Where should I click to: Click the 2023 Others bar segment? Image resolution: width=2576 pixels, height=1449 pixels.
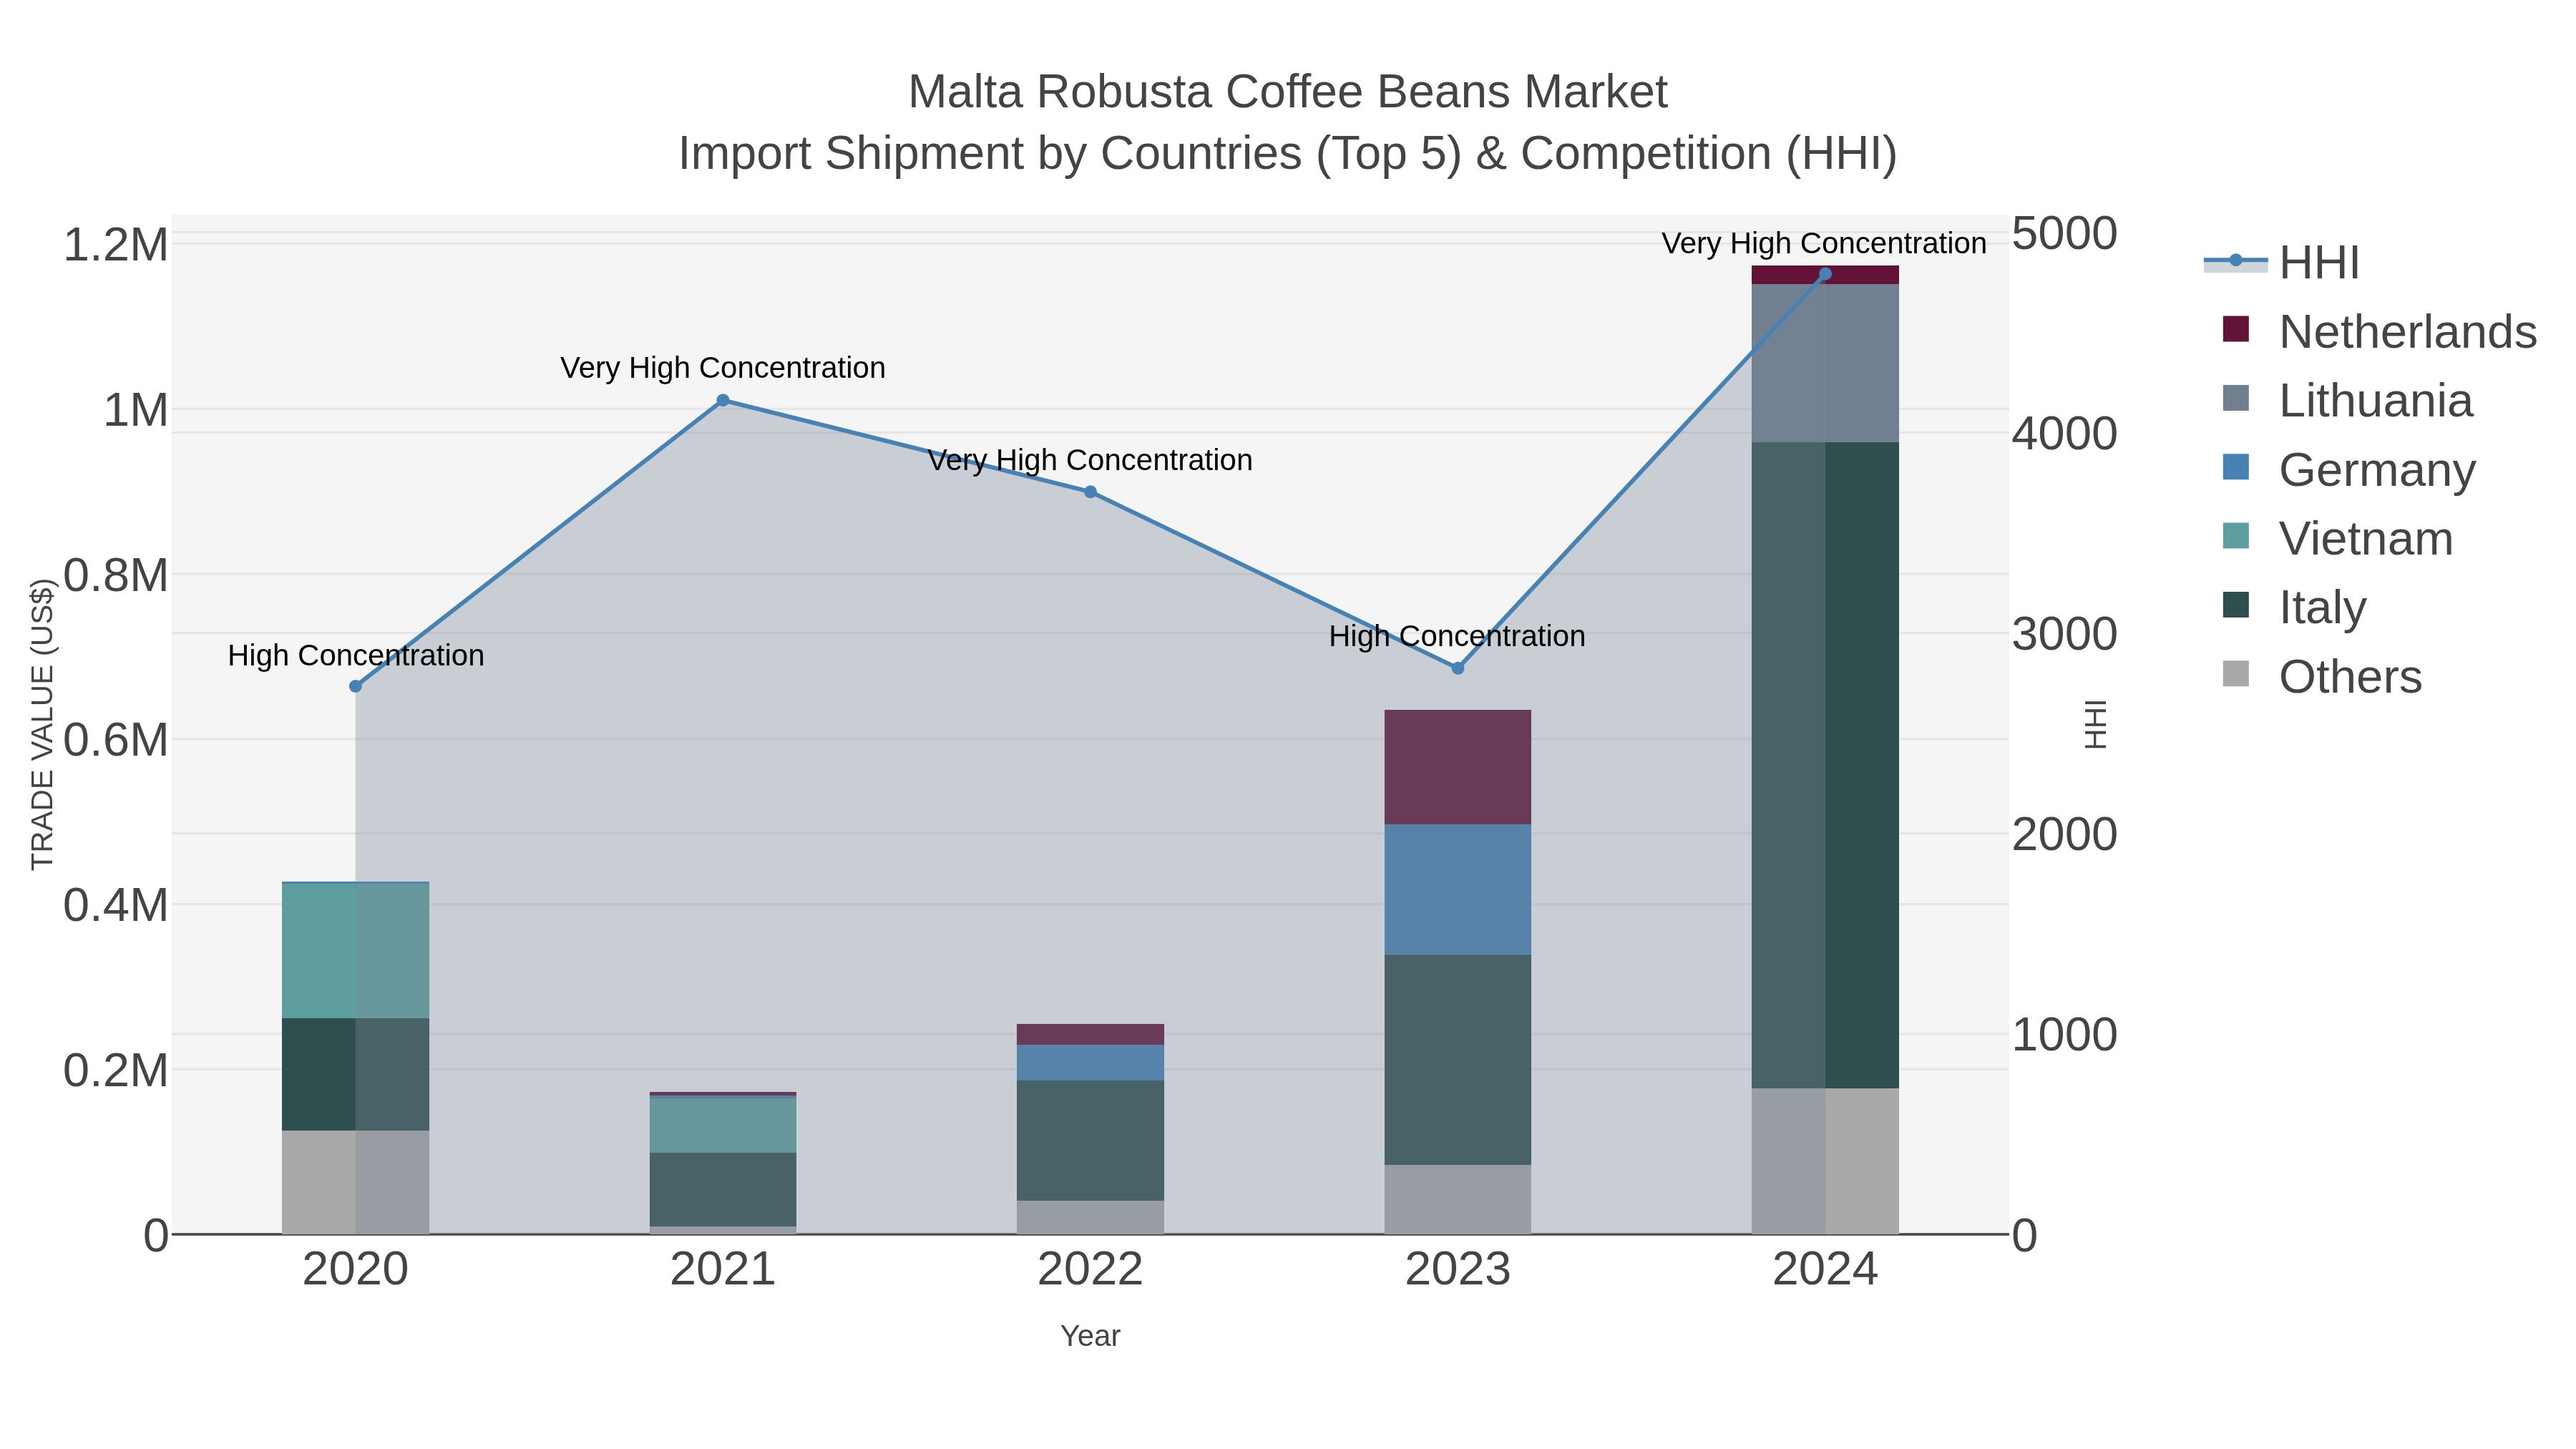[1458, 1199]
